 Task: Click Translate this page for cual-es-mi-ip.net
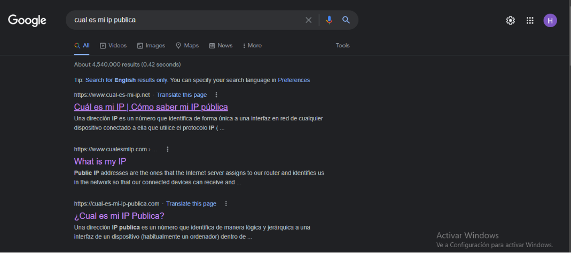tap(182, 95)
